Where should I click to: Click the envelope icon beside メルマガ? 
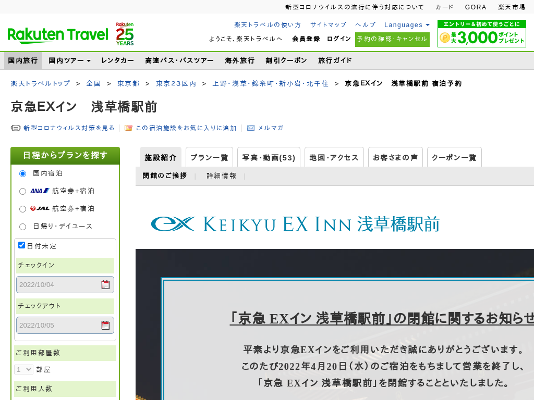(x=251, y=128)
